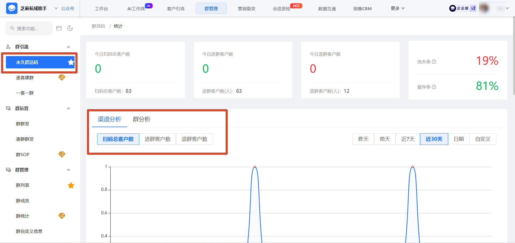Open the AI工作流 top menu
The width and height of the screenshot is (515, 243).
pyautogui.click(x=136, y=9)
